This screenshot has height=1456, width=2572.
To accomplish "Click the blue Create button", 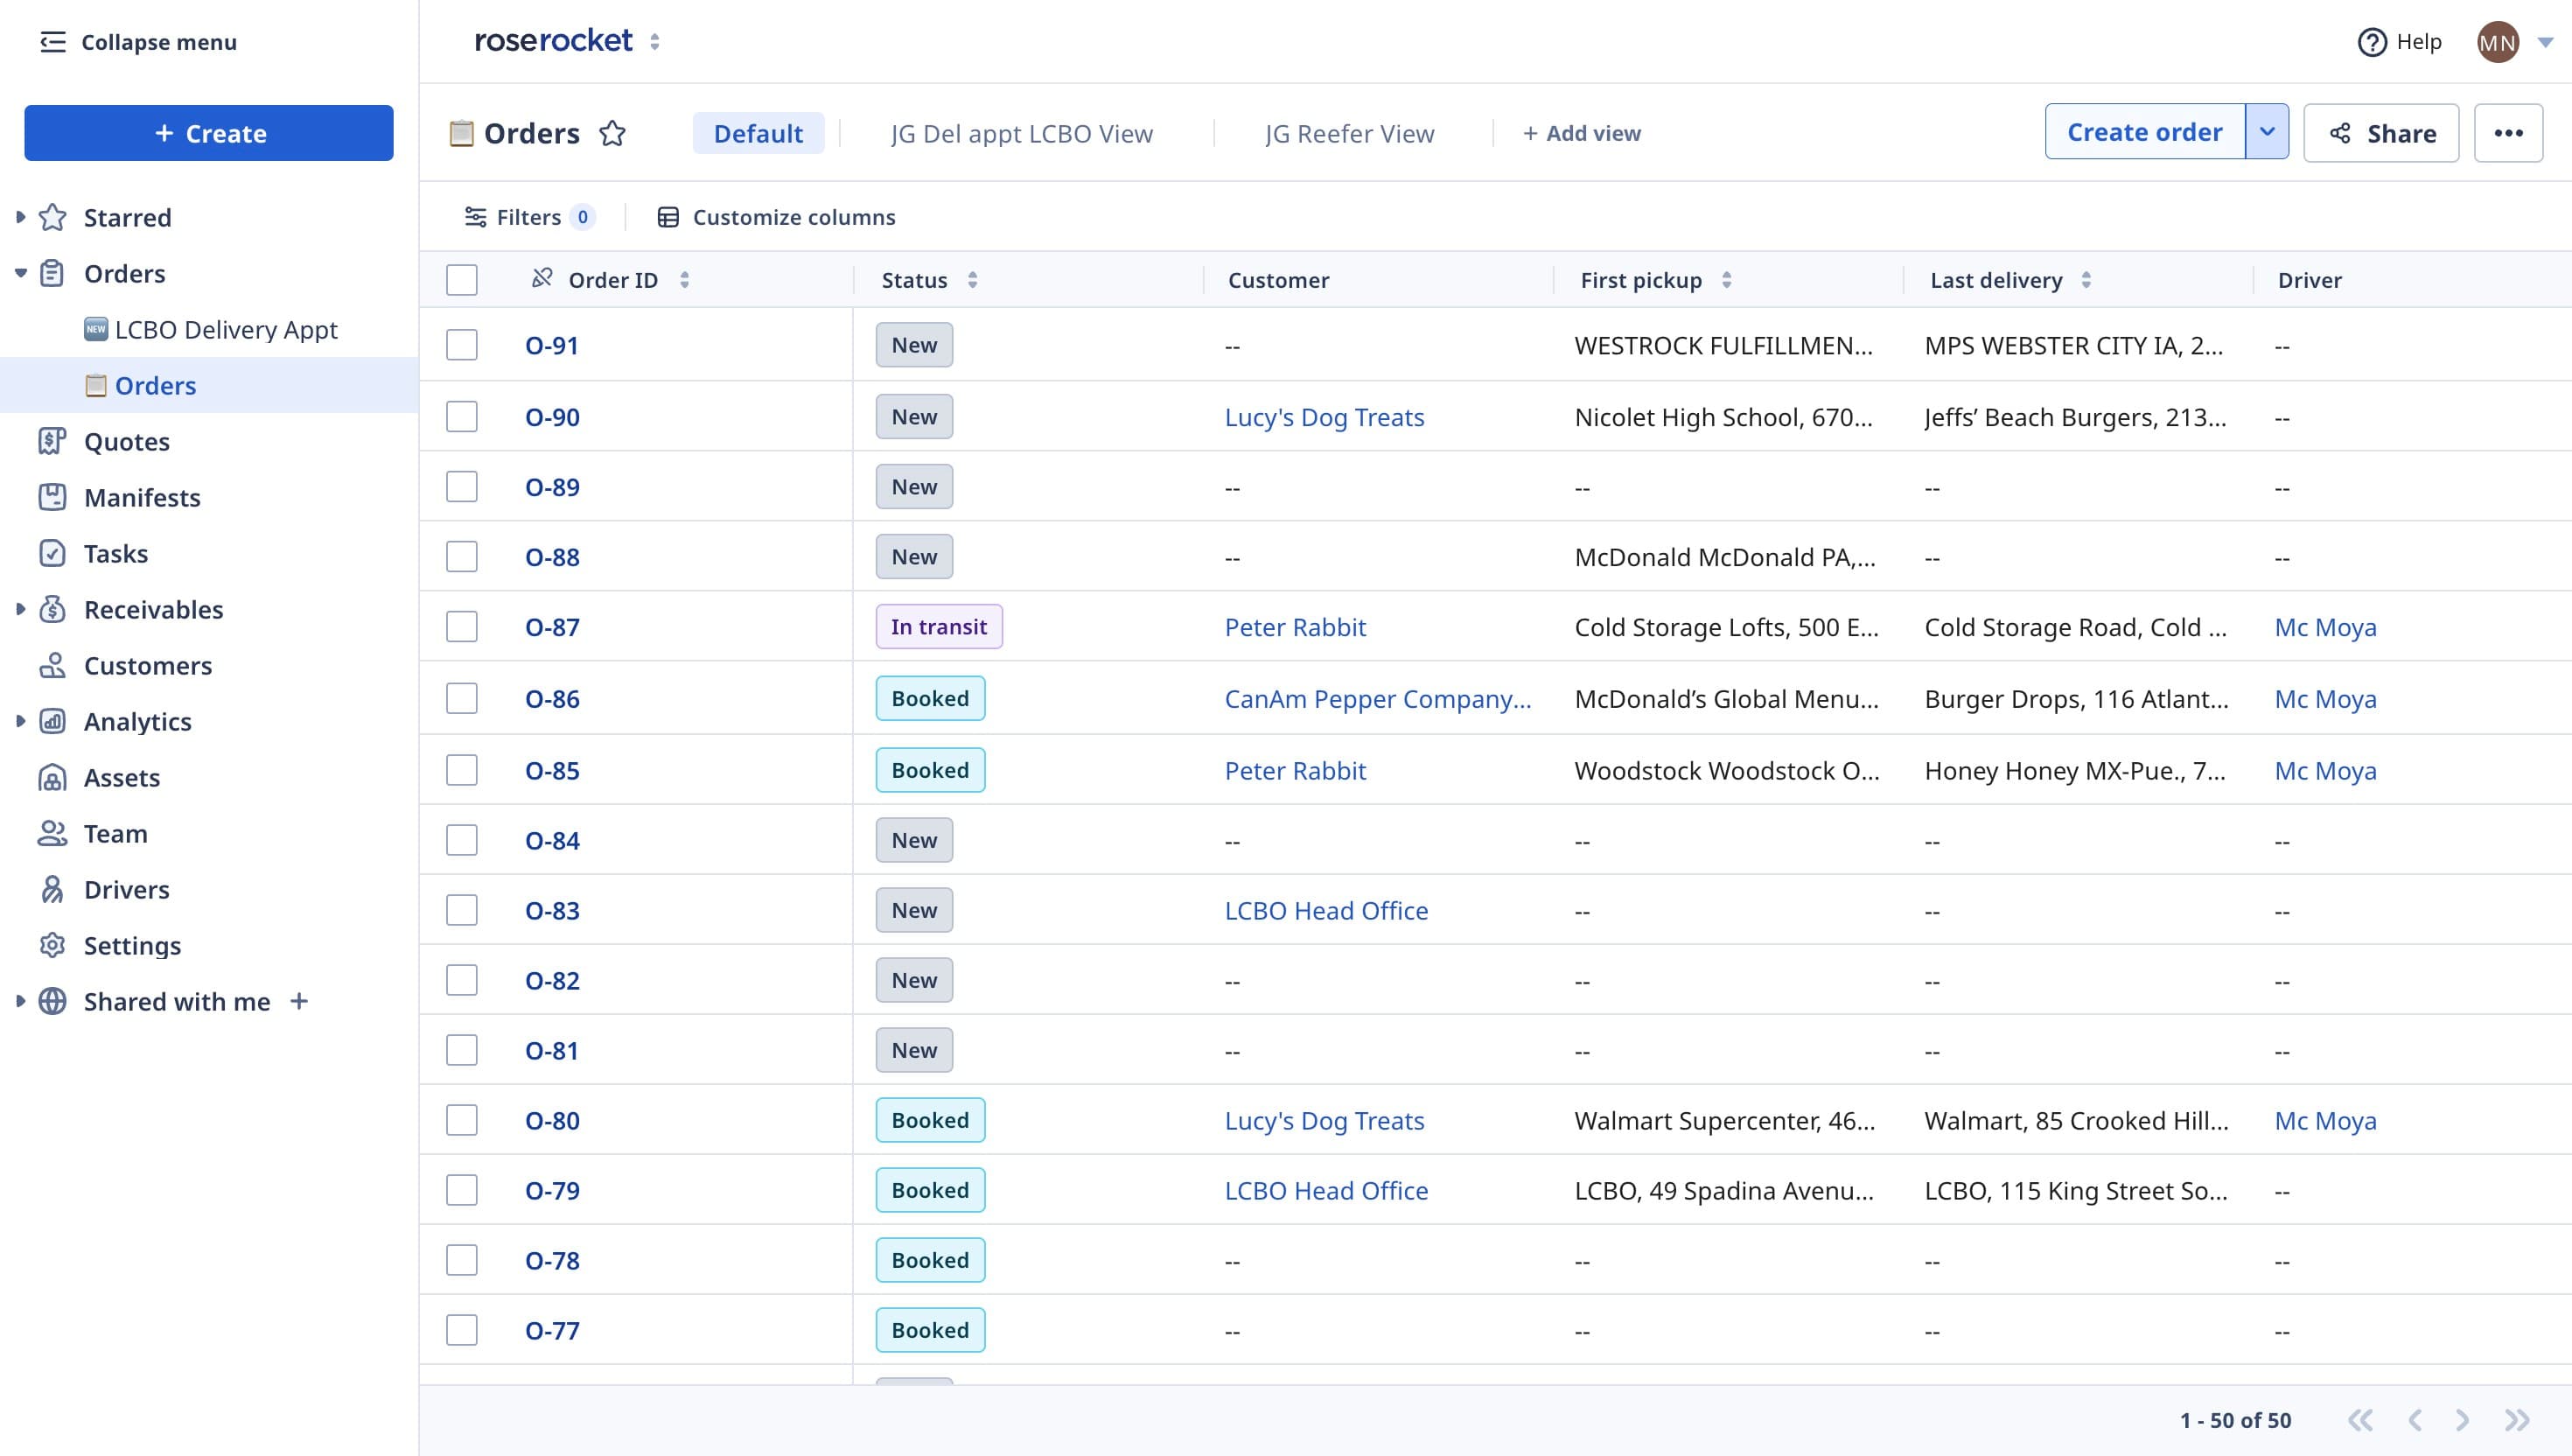I will tap(209, 133).
